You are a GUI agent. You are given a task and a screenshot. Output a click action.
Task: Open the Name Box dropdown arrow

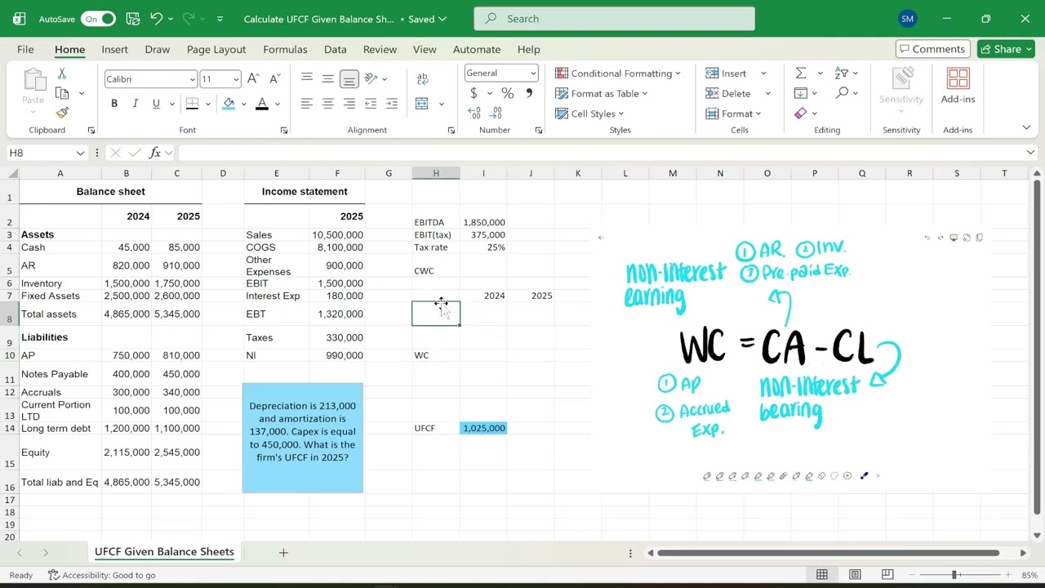tap(80, 153)
